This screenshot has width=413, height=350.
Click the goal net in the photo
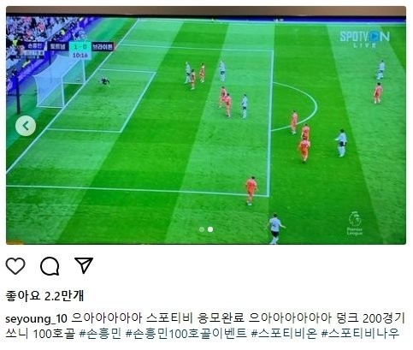pos(58,84)
